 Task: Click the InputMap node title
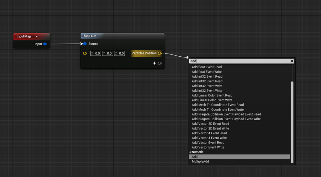[24, 36]
